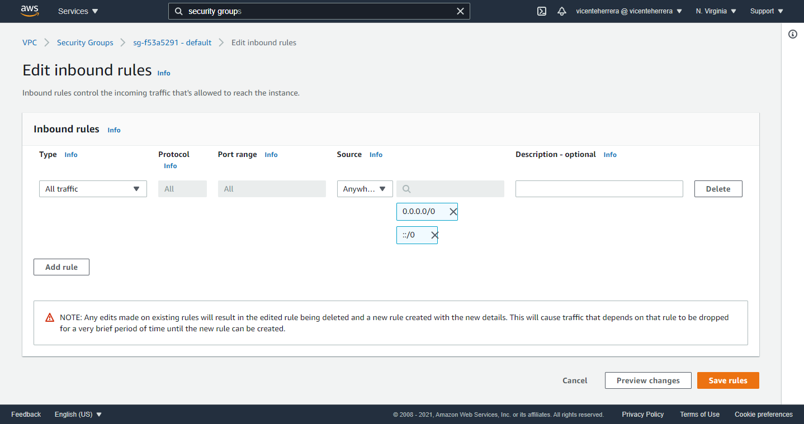Open the notifications bell icon
Screen dimensions: 804x424
click(x=562, y=11)
